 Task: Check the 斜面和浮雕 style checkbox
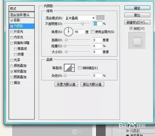click(x=12, y=43)
